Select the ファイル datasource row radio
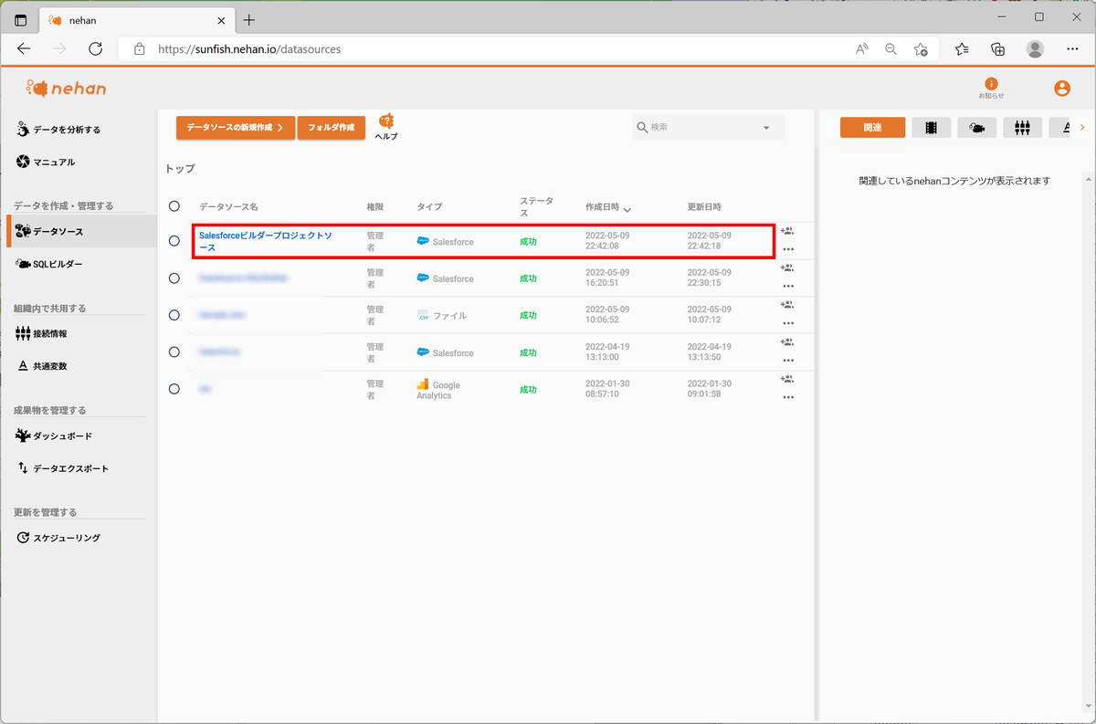Screen dimensions: 1096x724 click(174, 315)
